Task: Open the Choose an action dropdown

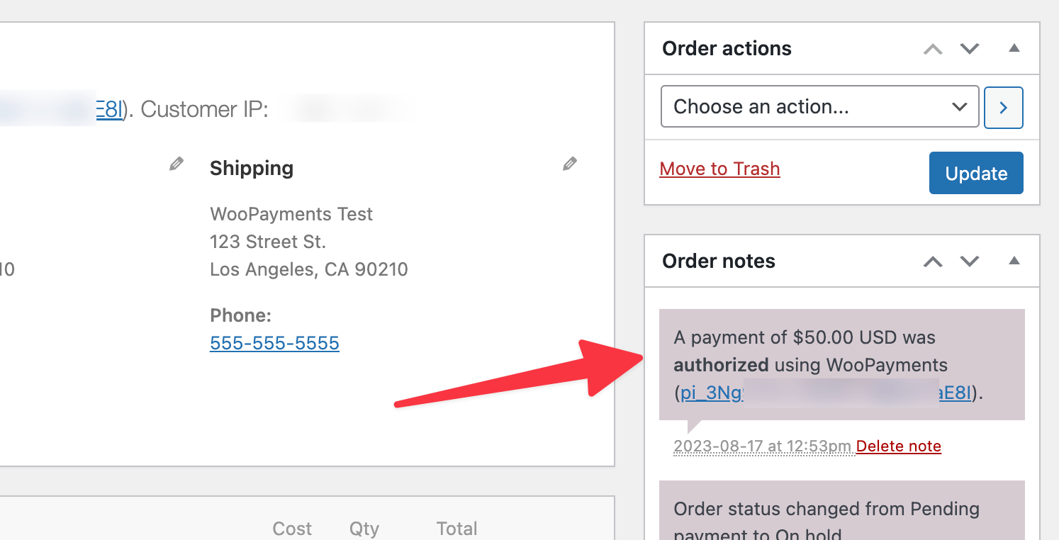Action: [x=819, y=106]
